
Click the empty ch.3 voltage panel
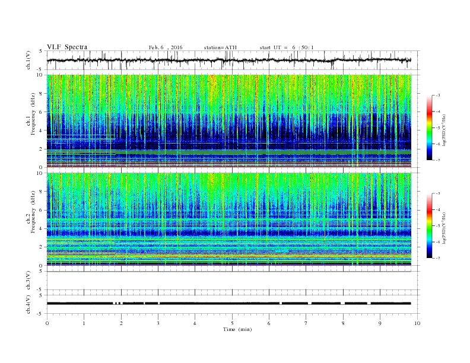pos(233,281)
